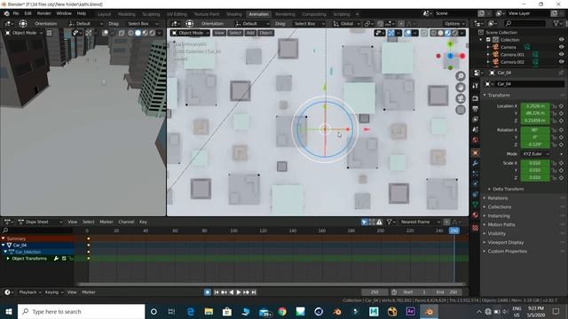The height and width of the screenshot is (319, 568).
Task: Jump to the end frame button
Action: 254,292
